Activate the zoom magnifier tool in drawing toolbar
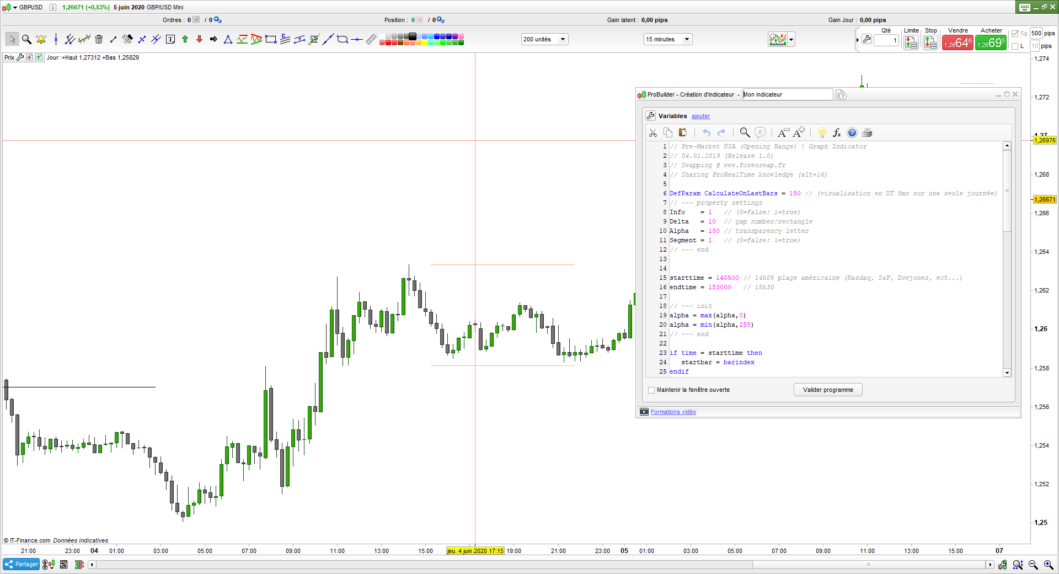The width and height of the screenshot is (1059, 574). click(x=26, y=39)
